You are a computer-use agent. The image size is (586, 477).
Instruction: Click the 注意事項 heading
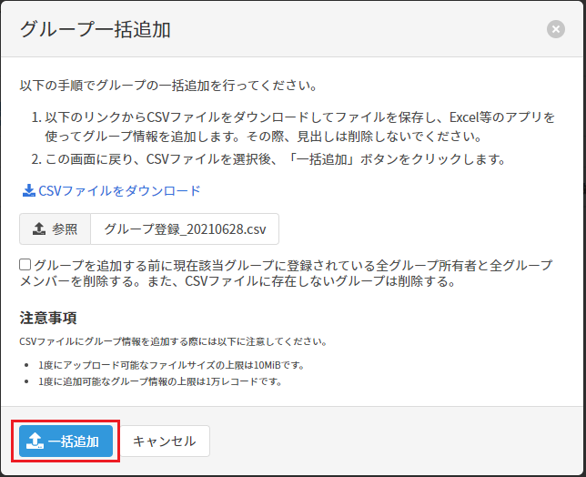point(48,318)
